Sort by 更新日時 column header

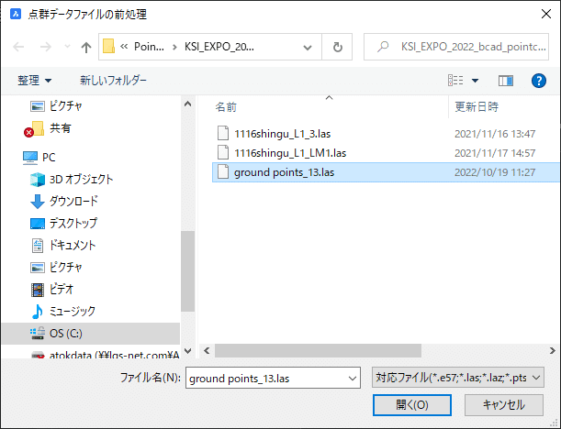pos(477,107)
